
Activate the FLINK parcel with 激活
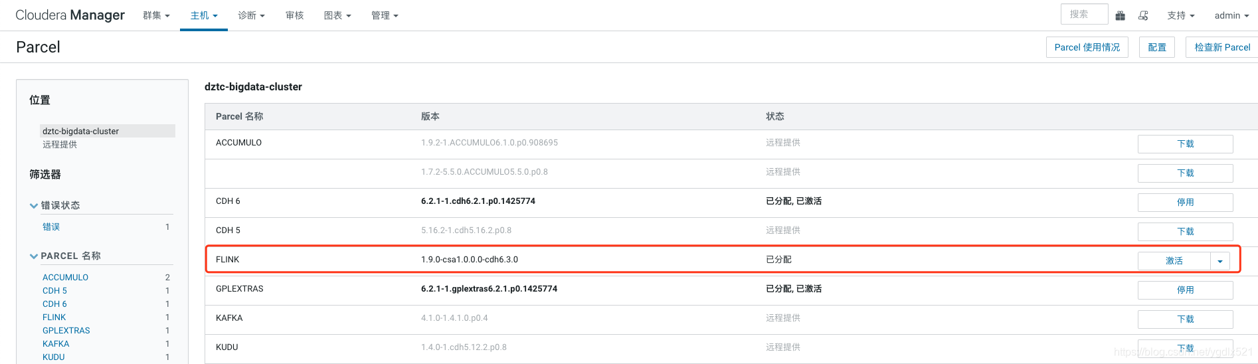pyautogui.click(x=1174, y=260)
